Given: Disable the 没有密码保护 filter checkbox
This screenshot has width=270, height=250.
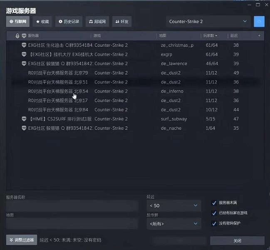Looking at the screenshot, I should coord(214,223).
